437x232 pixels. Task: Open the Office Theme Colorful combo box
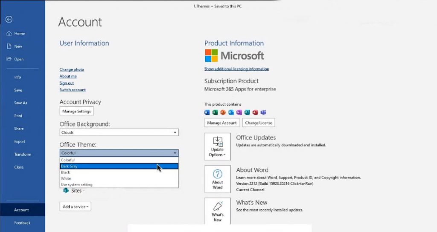click(119, 153)
